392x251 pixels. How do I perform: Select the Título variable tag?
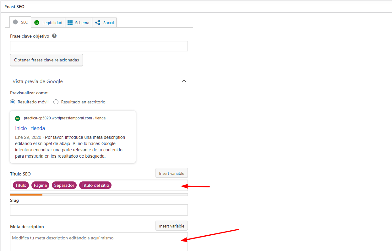coord(21,185)
